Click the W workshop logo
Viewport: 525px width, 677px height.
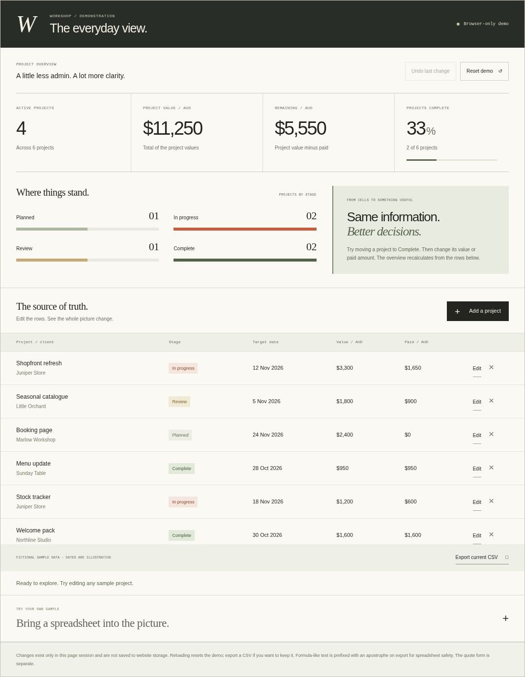(27, 24)
